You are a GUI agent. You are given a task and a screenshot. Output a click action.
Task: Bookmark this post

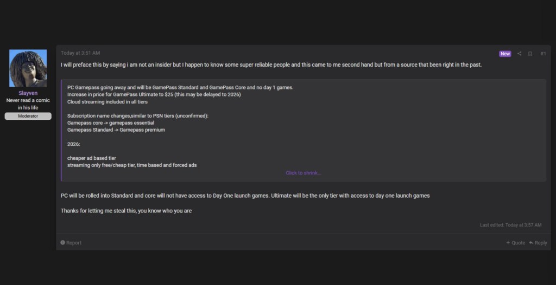[x=530, y=54]
